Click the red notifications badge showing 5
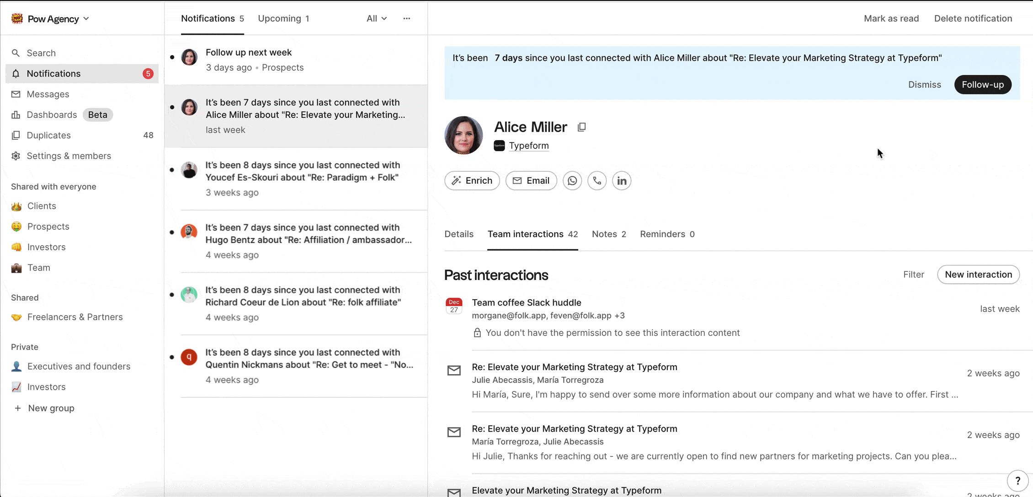The image size is (1033, 497). pyautogui.click(x=148, y=74)
